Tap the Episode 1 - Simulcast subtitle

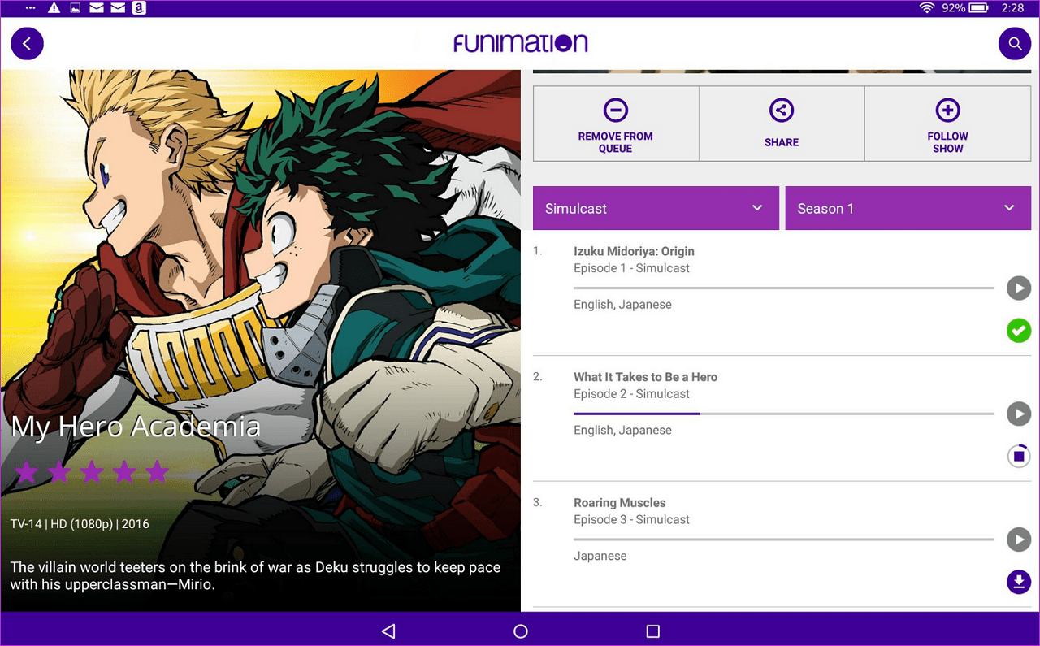coord(631,268)
